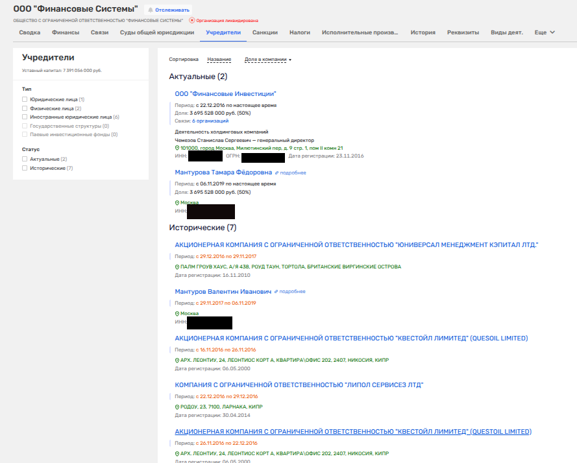Open ЛИПОЛ СЕРВИСЕЗ ЛТД company entry
This screenshot has height=463, width=577.
[x=299, y=385]
